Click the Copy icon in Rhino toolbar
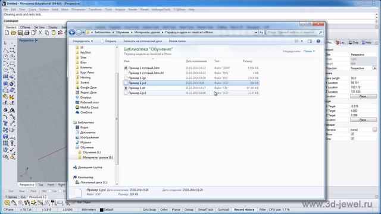This screenshot has width=381, height=214. [47, 33]
